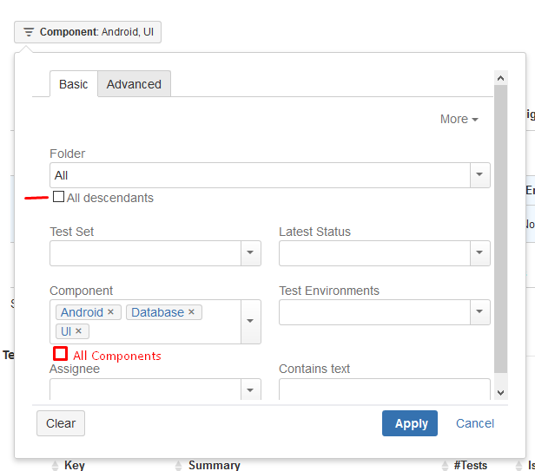Viewport: 535px width, 471px height.
Task: Sort by Summary column arrows
Action: coord(179,466)
